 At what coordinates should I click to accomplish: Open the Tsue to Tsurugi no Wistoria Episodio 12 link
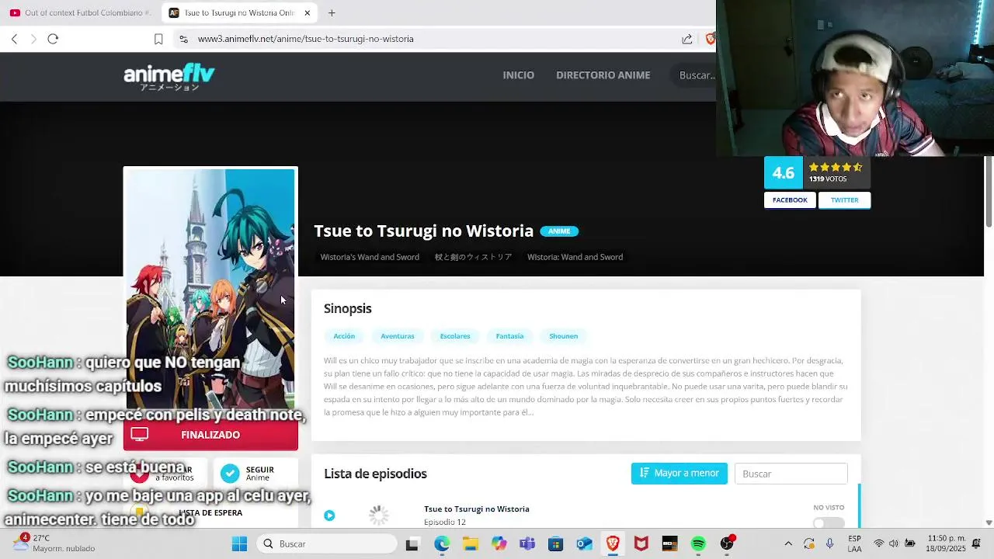click(x=477, y=516)
